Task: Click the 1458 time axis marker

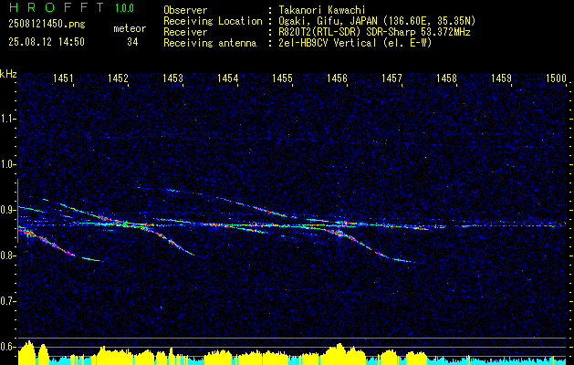Action: pyautogui.click(x=447, y=78)
